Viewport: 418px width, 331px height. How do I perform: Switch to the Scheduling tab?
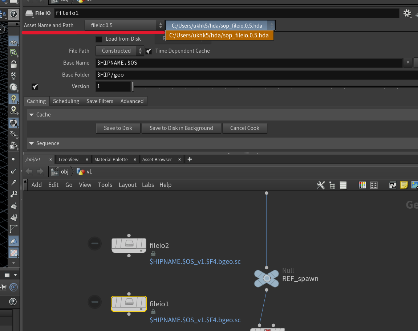pyautogui.click(x=66, y=101)
